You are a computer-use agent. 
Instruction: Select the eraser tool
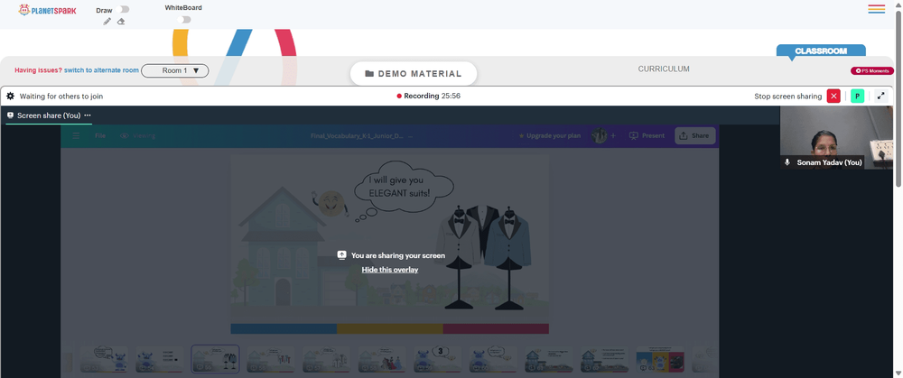[121, 22]
